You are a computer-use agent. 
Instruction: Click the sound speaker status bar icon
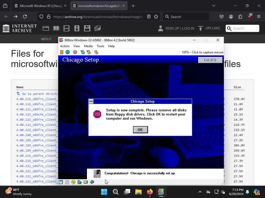tap(92, 182)
